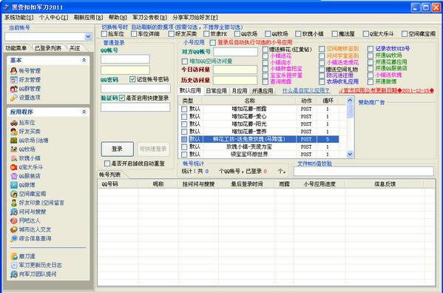Click the 磨刀匠 sidebar icon

point(13,256)
